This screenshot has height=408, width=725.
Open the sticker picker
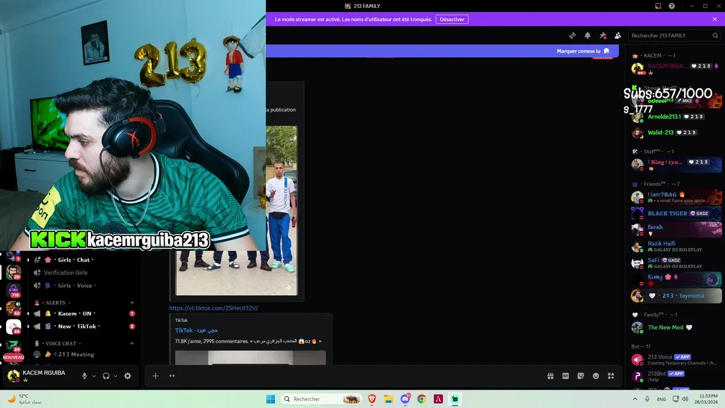pos(581,376)
